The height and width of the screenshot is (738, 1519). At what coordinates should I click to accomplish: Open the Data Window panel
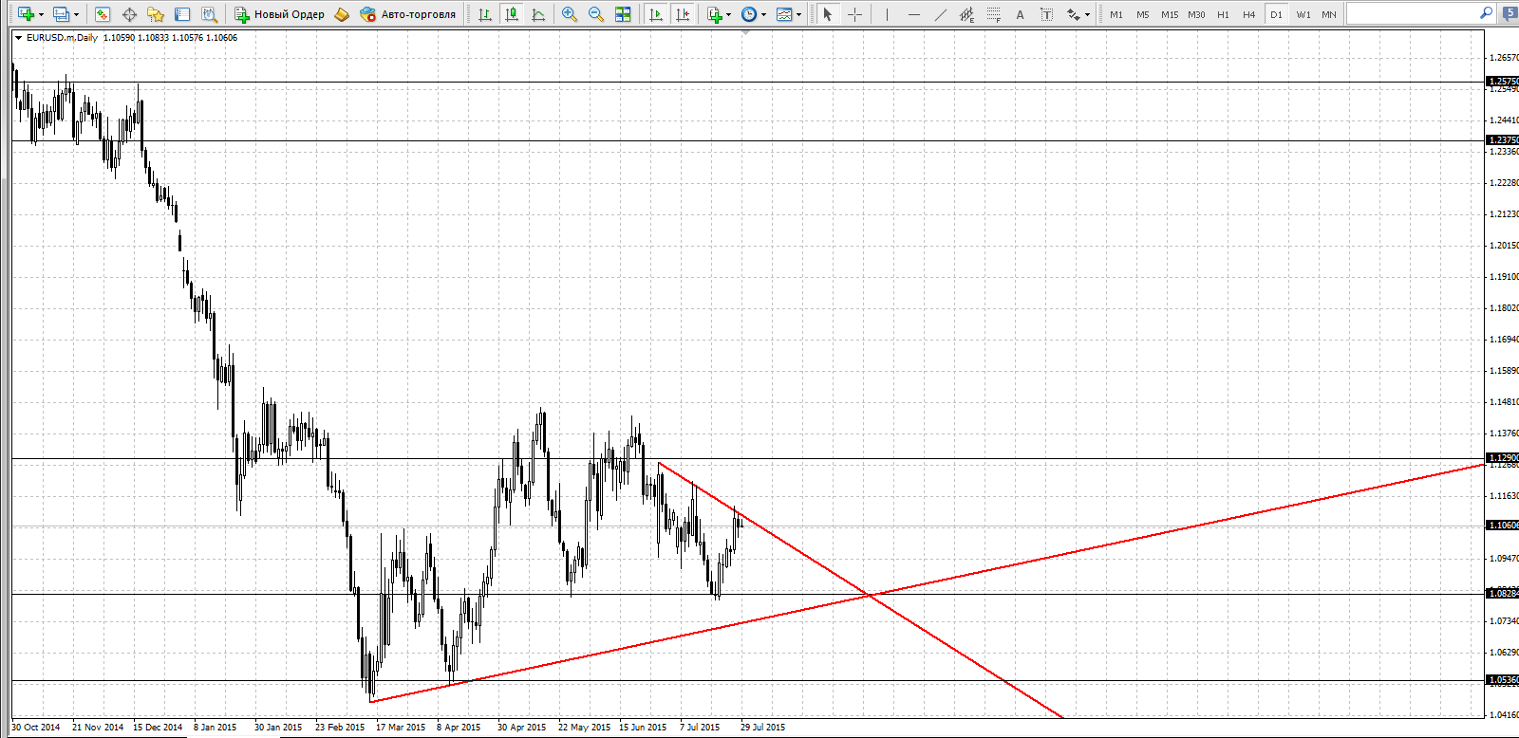[129, 14]
